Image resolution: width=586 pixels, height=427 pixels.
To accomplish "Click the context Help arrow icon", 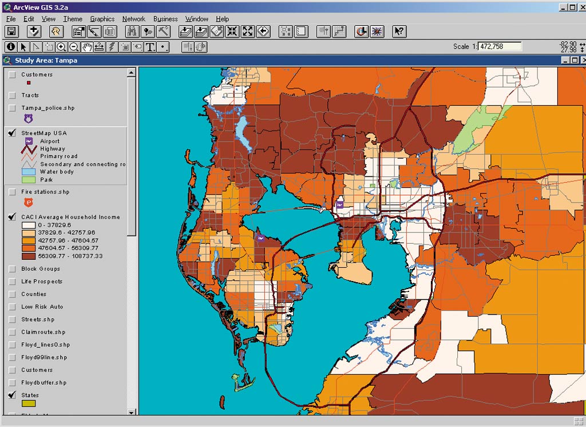I will tap(399, 31).
